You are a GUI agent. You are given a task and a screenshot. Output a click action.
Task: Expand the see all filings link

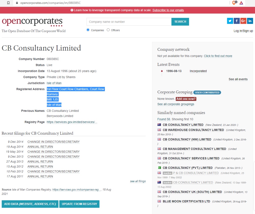pyautogui.click(x=138, y=181)
